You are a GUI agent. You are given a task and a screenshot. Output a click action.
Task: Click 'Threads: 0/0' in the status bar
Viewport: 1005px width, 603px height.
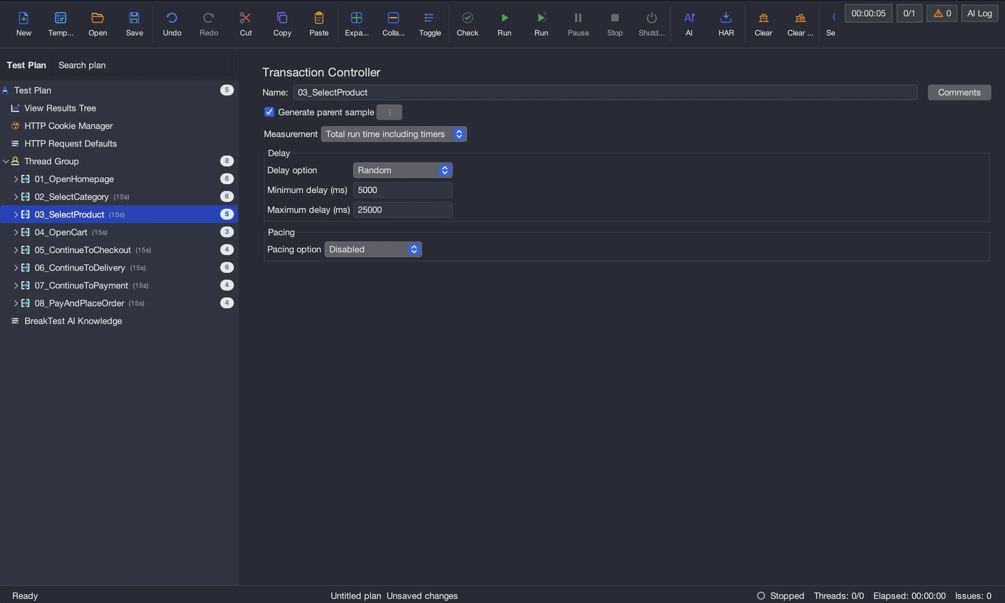click(x=839, y=596)
